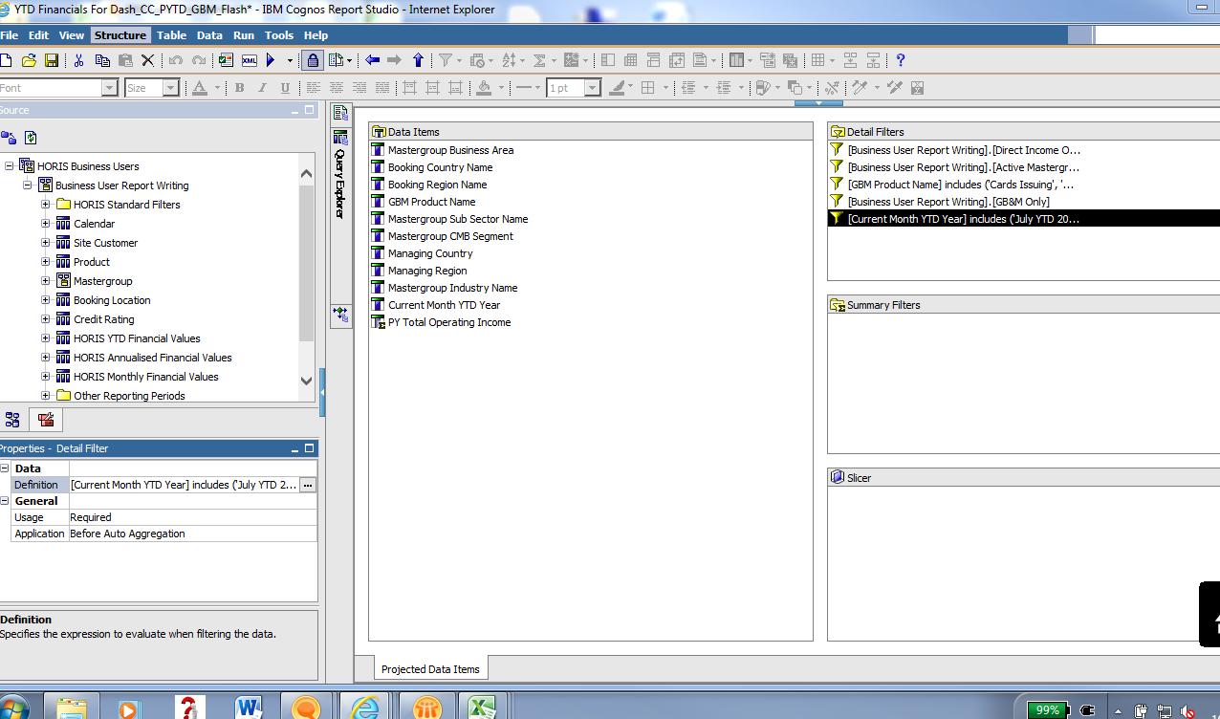Expand the Credit Rating query subject

[46, 319]
